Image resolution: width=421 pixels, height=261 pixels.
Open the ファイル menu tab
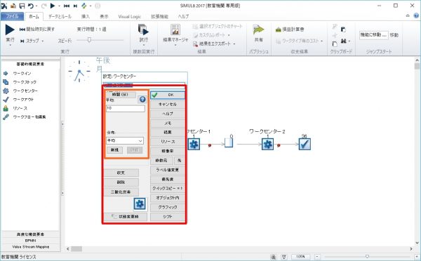pyautogui.click(x=12, y=16)
